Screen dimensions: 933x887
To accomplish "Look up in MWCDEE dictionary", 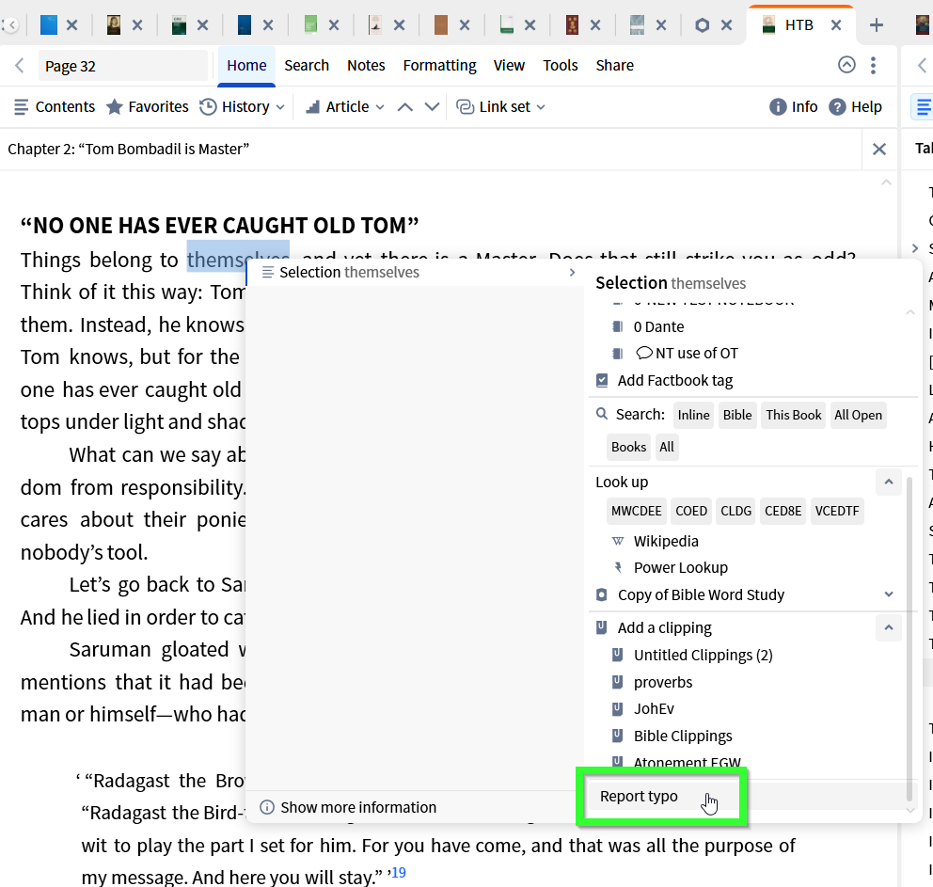I will click(x=636, y=511).
